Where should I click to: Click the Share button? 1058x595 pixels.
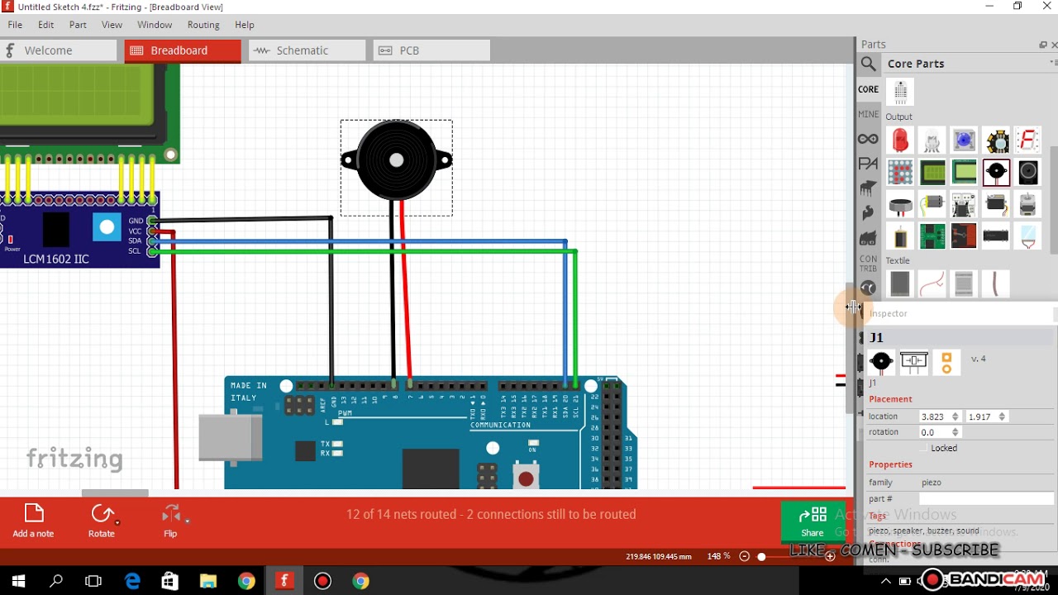[813, 522]
